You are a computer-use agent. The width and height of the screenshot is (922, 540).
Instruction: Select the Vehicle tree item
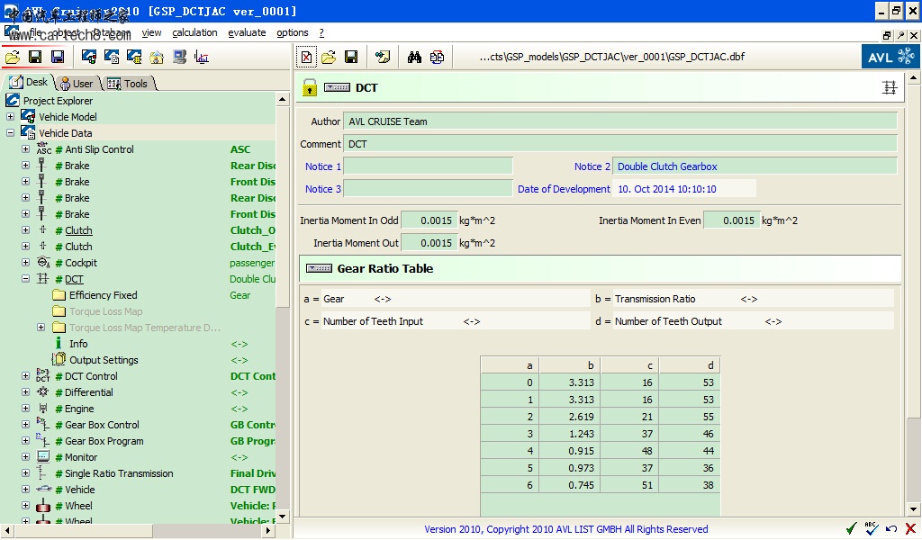80,490
